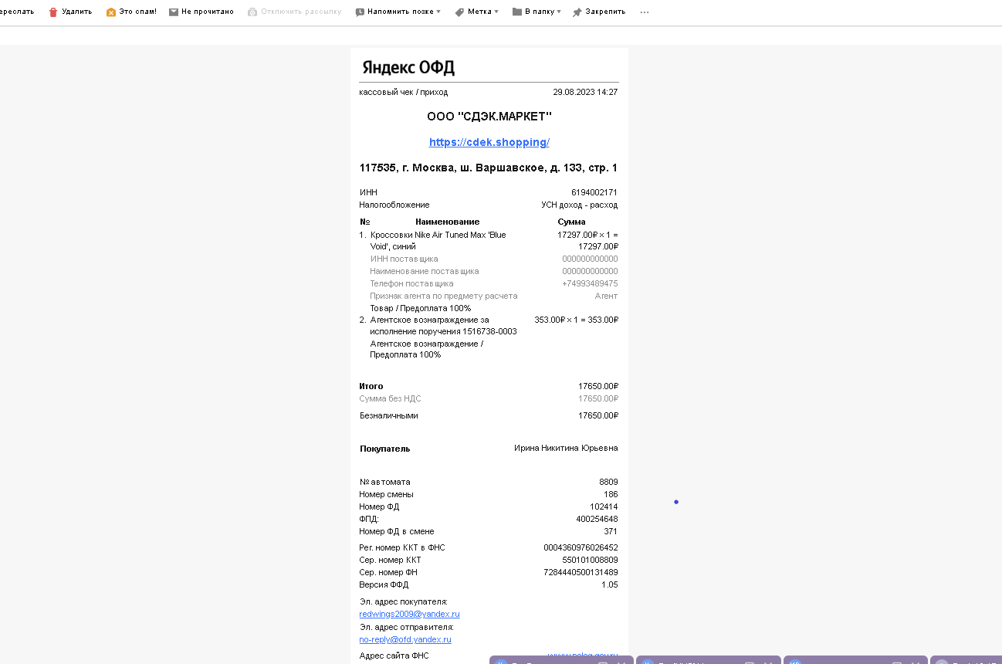
Task: Click the item name Кроссовки Nike Air Tuned Max
Action: tap(438, 240)
